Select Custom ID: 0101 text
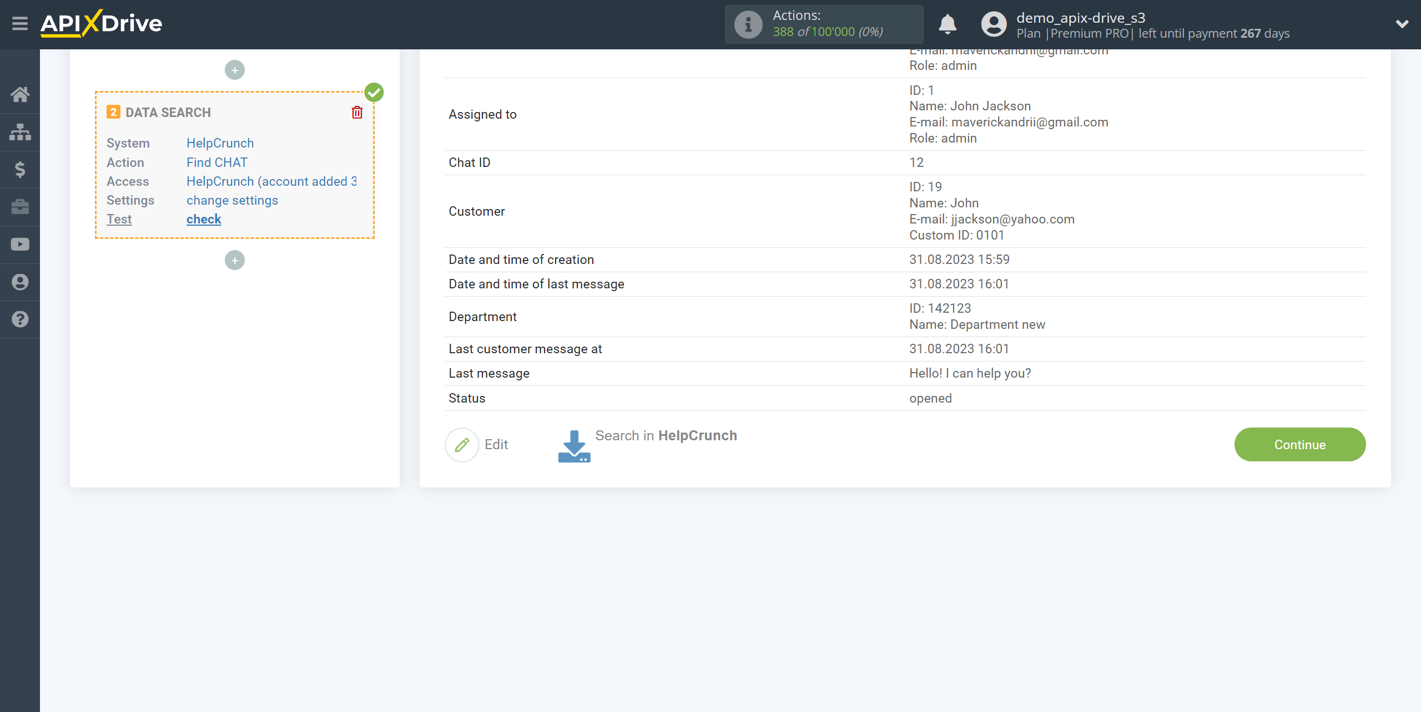1421x712 pixels. 957,235
